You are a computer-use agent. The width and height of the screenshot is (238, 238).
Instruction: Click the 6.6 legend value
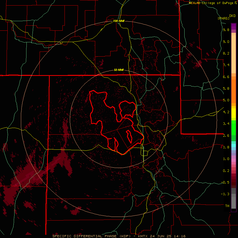(x=226, y=77)
